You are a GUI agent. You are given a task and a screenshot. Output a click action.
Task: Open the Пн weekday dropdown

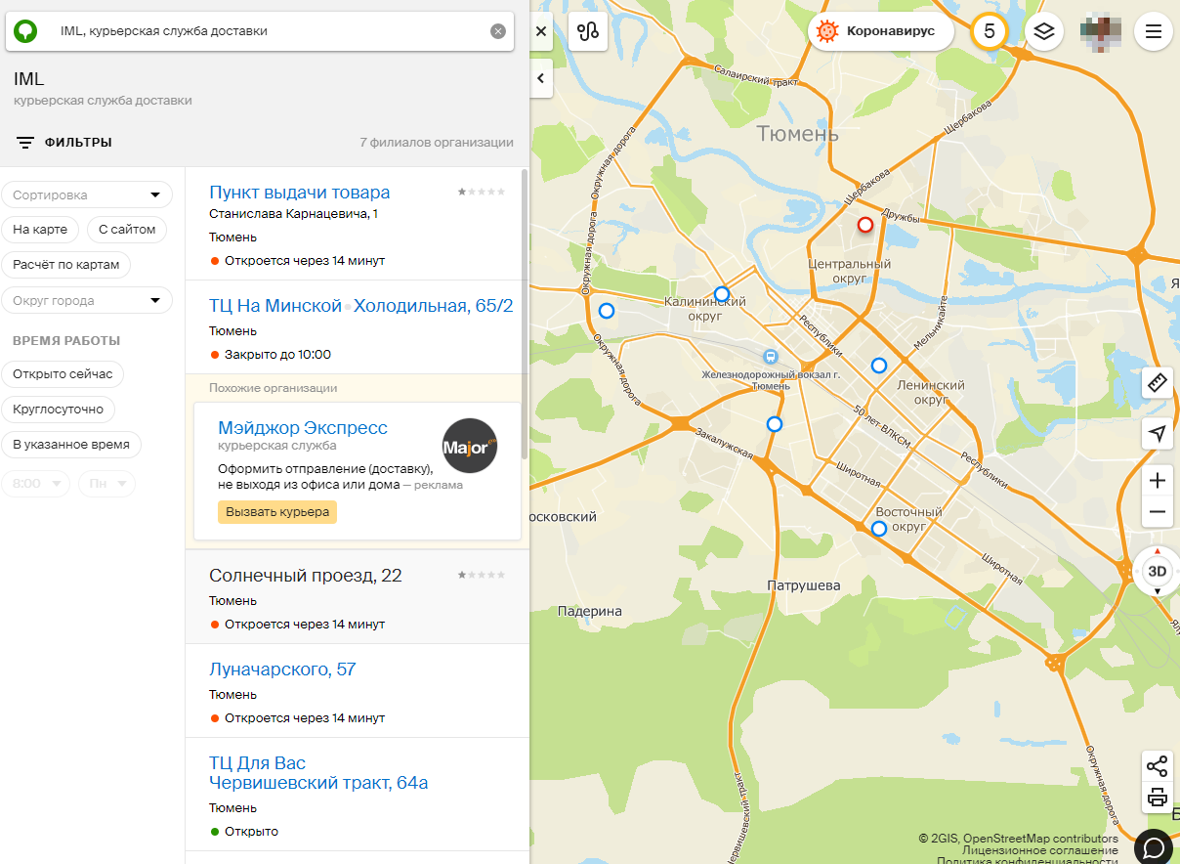106,484
